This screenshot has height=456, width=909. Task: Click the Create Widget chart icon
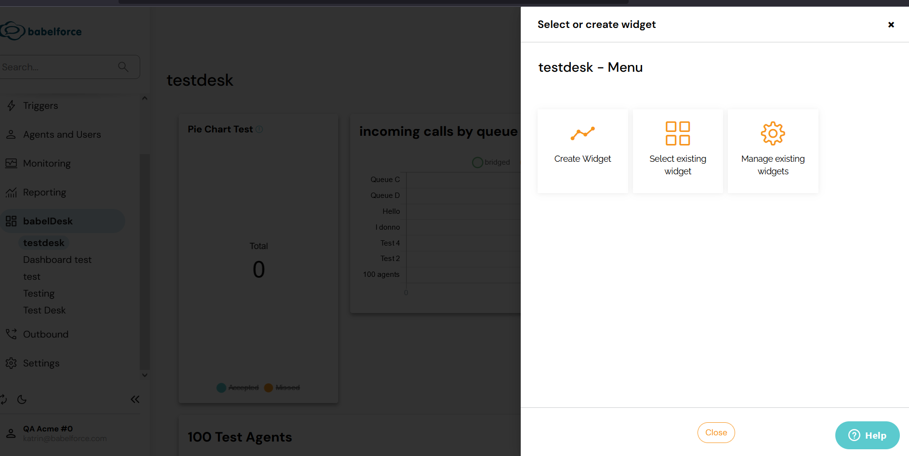click(x=582, y=133)
